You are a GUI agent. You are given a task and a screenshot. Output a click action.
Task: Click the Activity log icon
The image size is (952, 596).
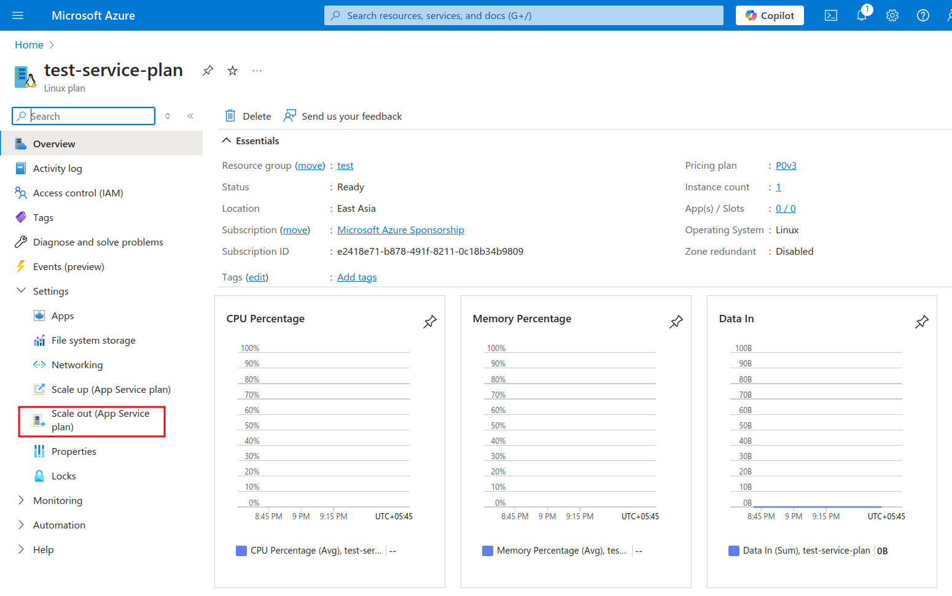pos(21,168)
